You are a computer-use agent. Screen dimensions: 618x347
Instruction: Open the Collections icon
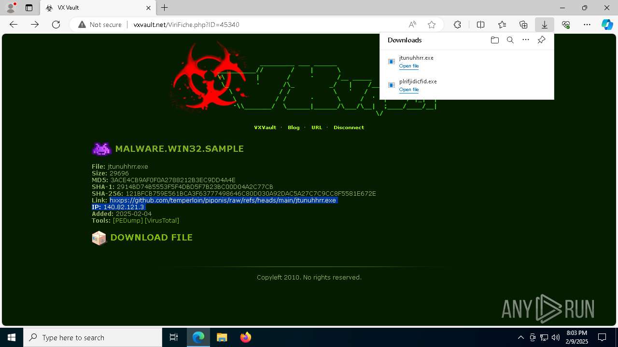pyautogui.click(x=523, y=25)
